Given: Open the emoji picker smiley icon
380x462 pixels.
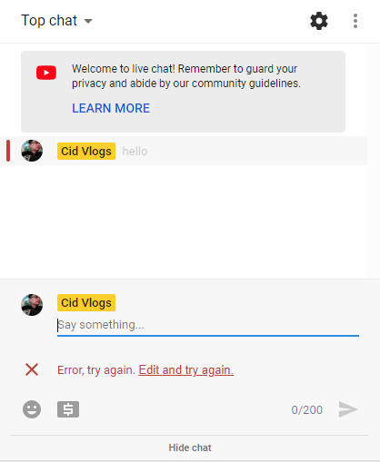Looking at the screenshot, I should coord(32,409).
